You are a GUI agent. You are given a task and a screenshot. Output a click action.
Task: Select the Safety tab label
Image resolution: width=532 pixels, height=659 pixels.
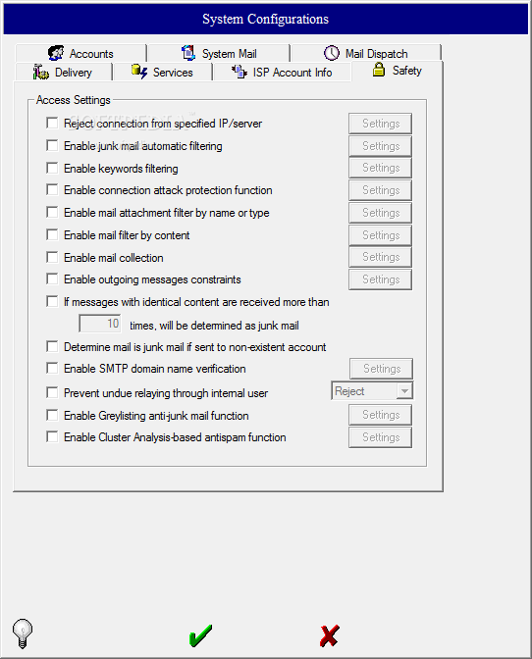(406, 71)
